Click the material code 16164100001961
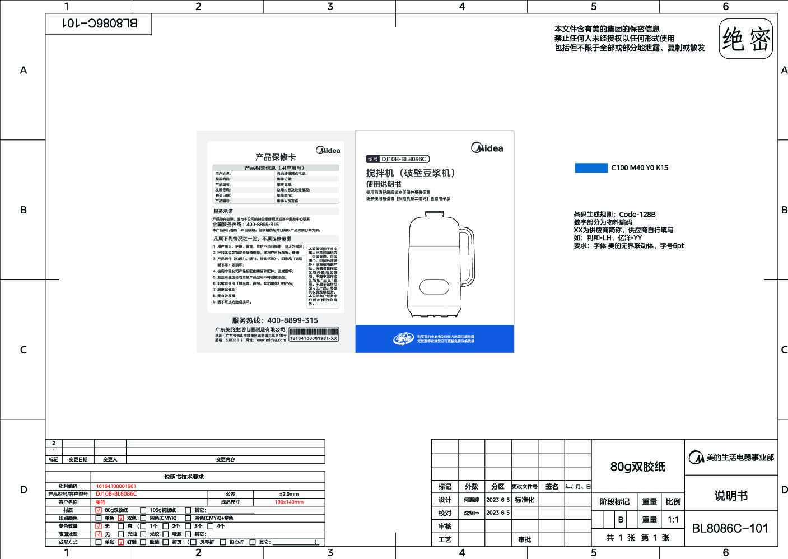The height and width of the screenshot is (559, 788). coord(116,486)
